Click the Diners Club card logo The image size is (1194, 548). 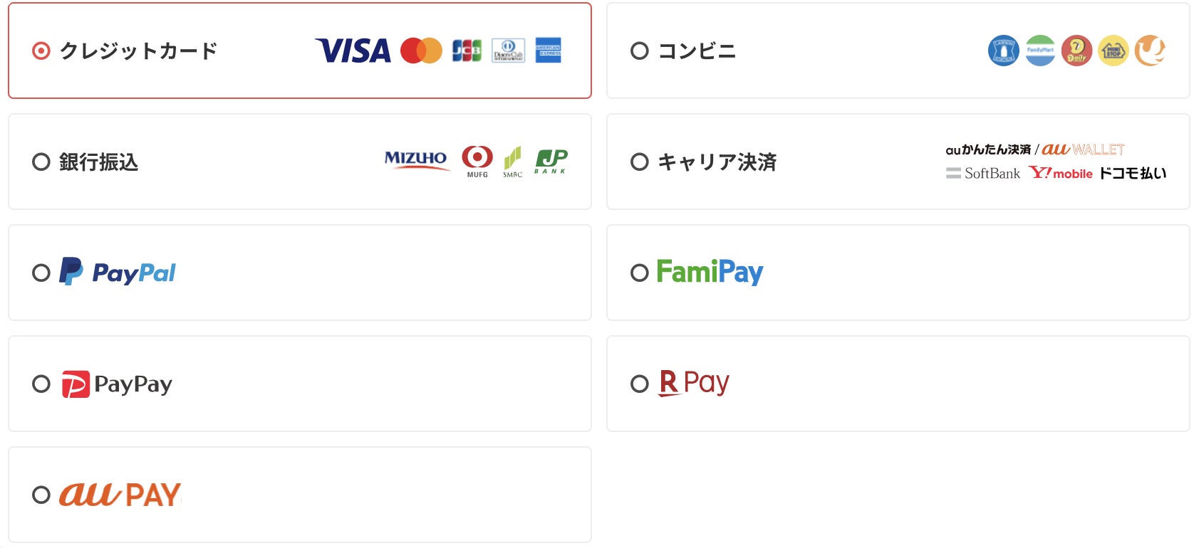[x=508, y=51]
